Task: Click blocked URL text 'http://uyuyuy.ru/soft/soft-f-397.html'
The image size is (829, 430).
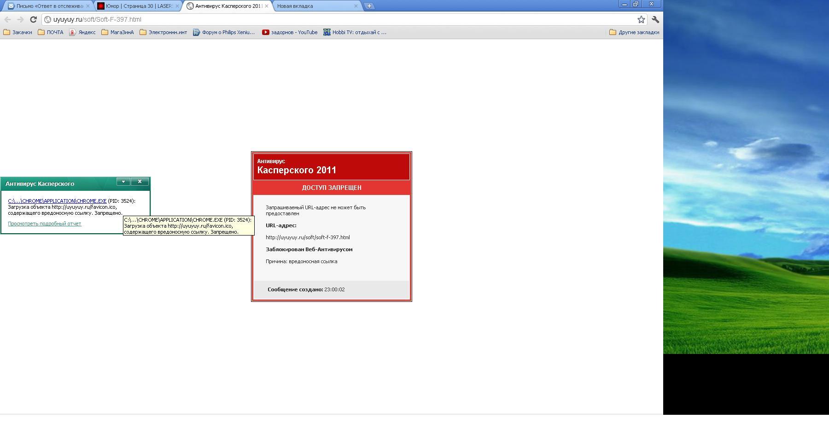Action: pyautogui.click(x=308, y=237)
